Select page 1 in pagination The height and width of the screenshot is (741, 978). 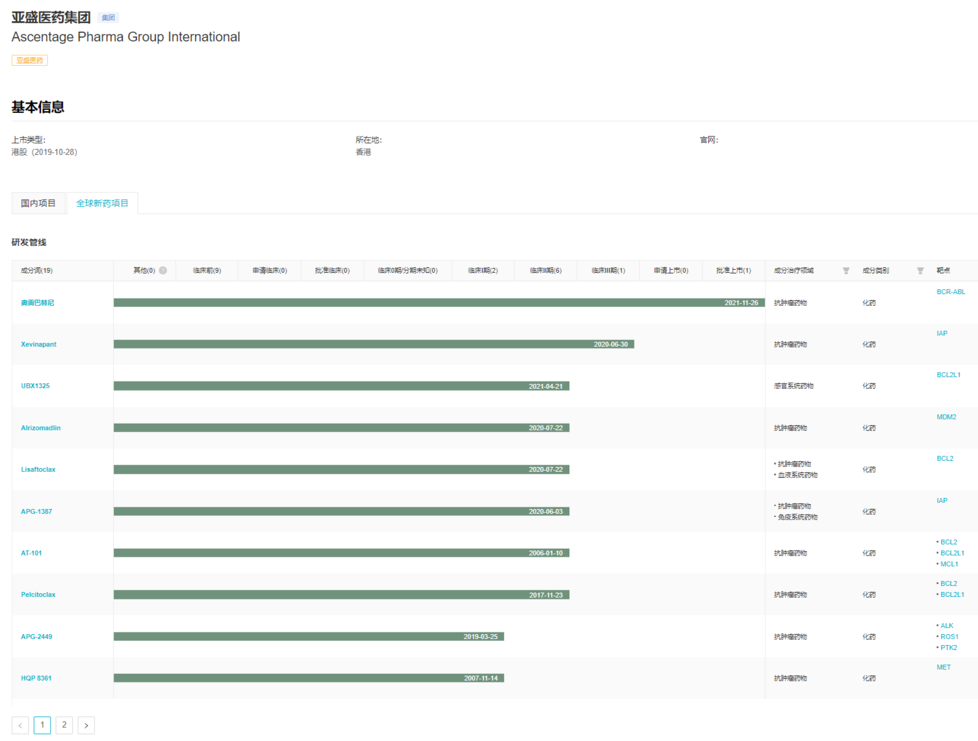tap(42, 725)
